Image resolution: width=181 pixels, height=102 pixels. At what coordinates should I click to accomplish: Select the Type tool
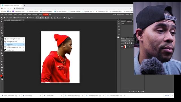tap(2, 59)
